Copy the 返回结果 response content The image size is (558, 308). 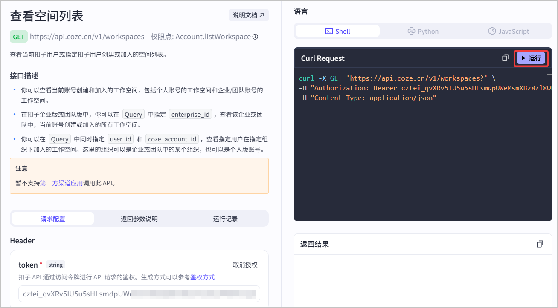[x=540, y=244]
